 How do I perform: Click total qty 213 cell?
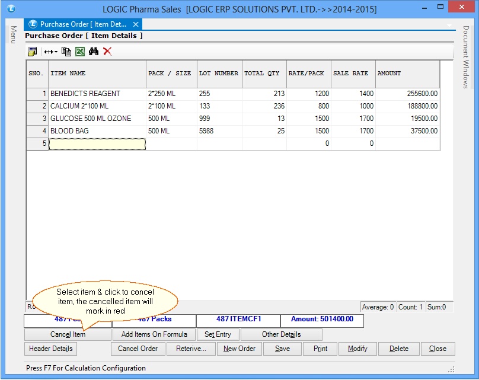pyautogui.click(x=264, y=94)
